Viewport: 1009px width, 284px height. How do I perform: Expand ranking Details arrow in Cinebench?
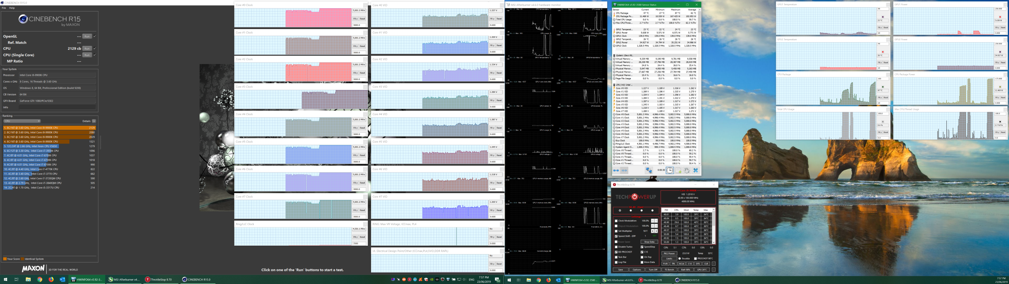tap(94, 121)
